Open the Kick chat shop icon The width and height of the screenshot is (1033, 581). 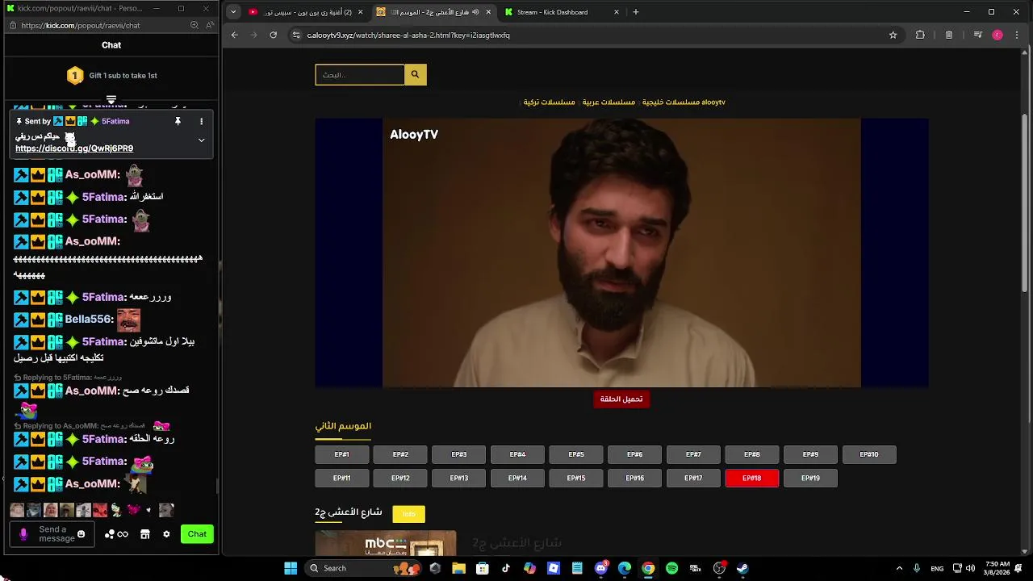[x=145, y=534]
